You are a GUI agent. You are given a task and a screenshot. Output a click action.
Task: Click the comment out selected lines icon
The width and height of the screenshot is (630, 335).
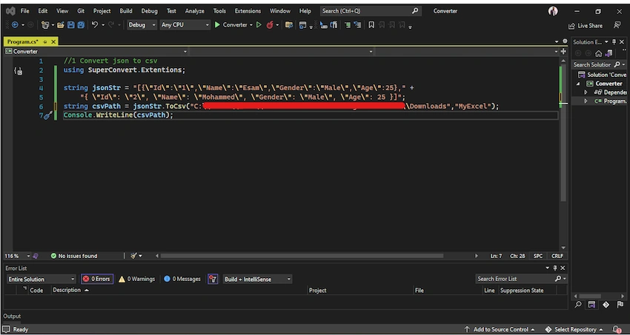pos(348,25)
